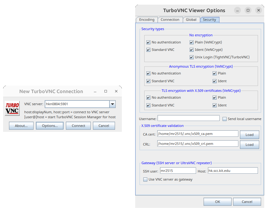
Task: Load a CA cert file
Action: click(250, 135)
